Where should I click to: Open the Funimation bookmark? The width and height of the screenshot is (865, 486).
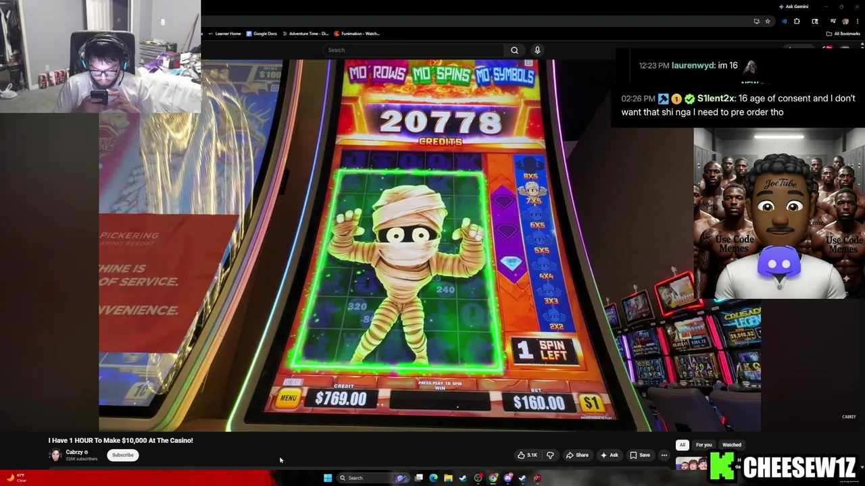[x=357, y=34]
